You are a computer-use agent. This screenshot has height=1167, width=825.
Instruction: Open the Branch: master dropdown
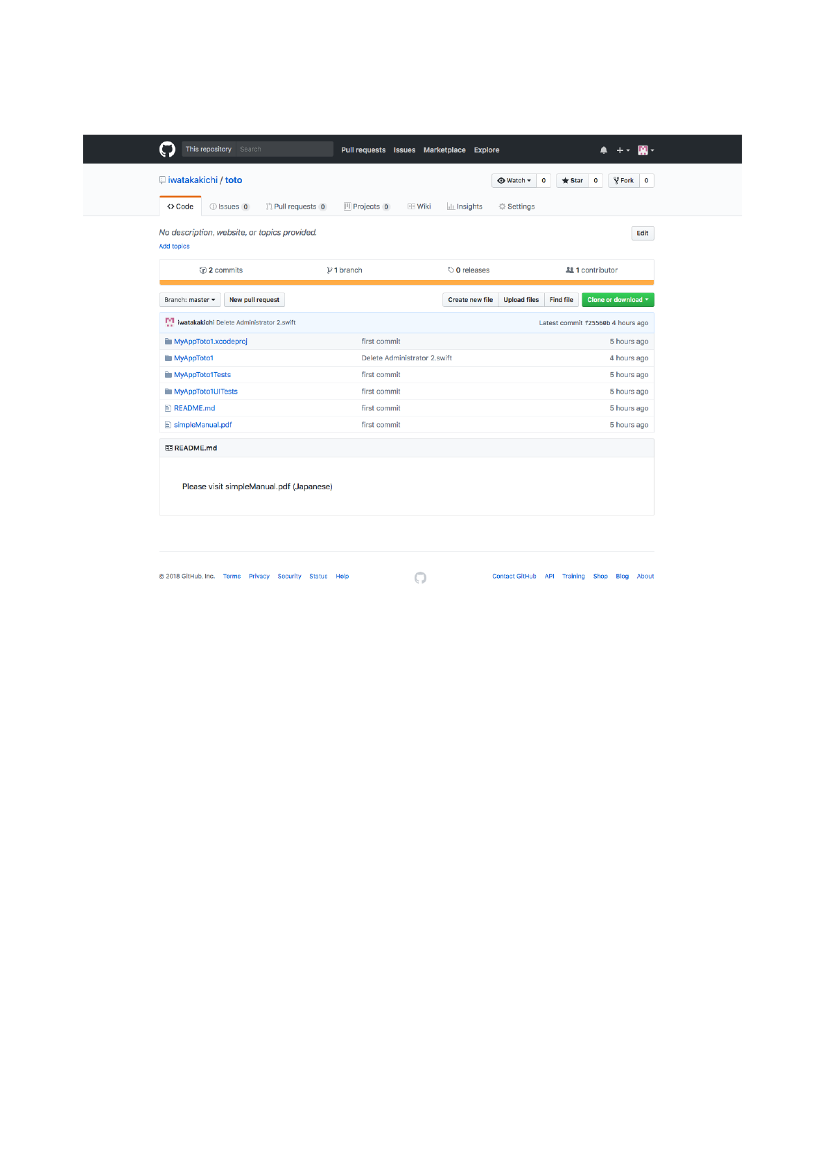(x=190, y=300)
